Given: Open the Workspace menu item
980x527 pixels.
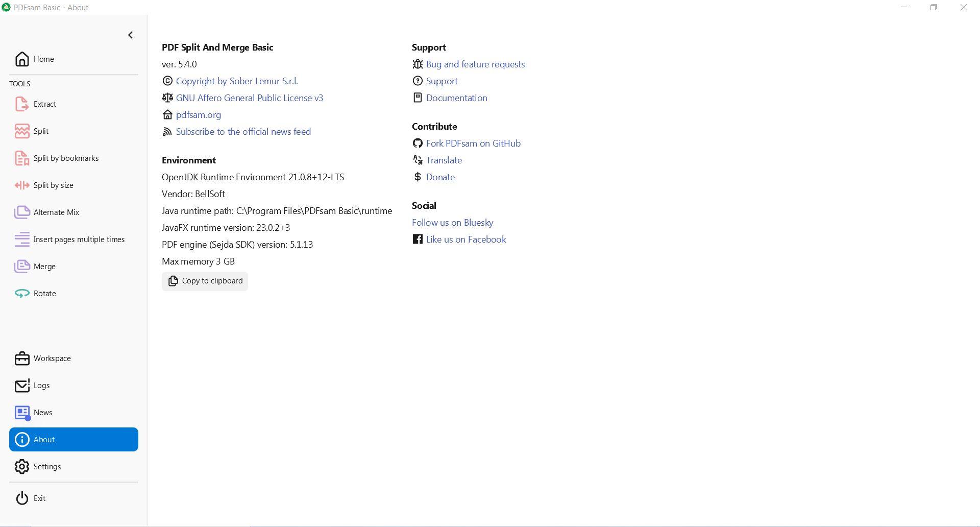Looking at the screenshot, I should click(52, 358).
